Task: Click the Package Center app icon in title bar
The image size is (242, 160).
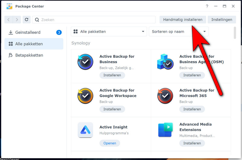Action: (x=9, y=6)
